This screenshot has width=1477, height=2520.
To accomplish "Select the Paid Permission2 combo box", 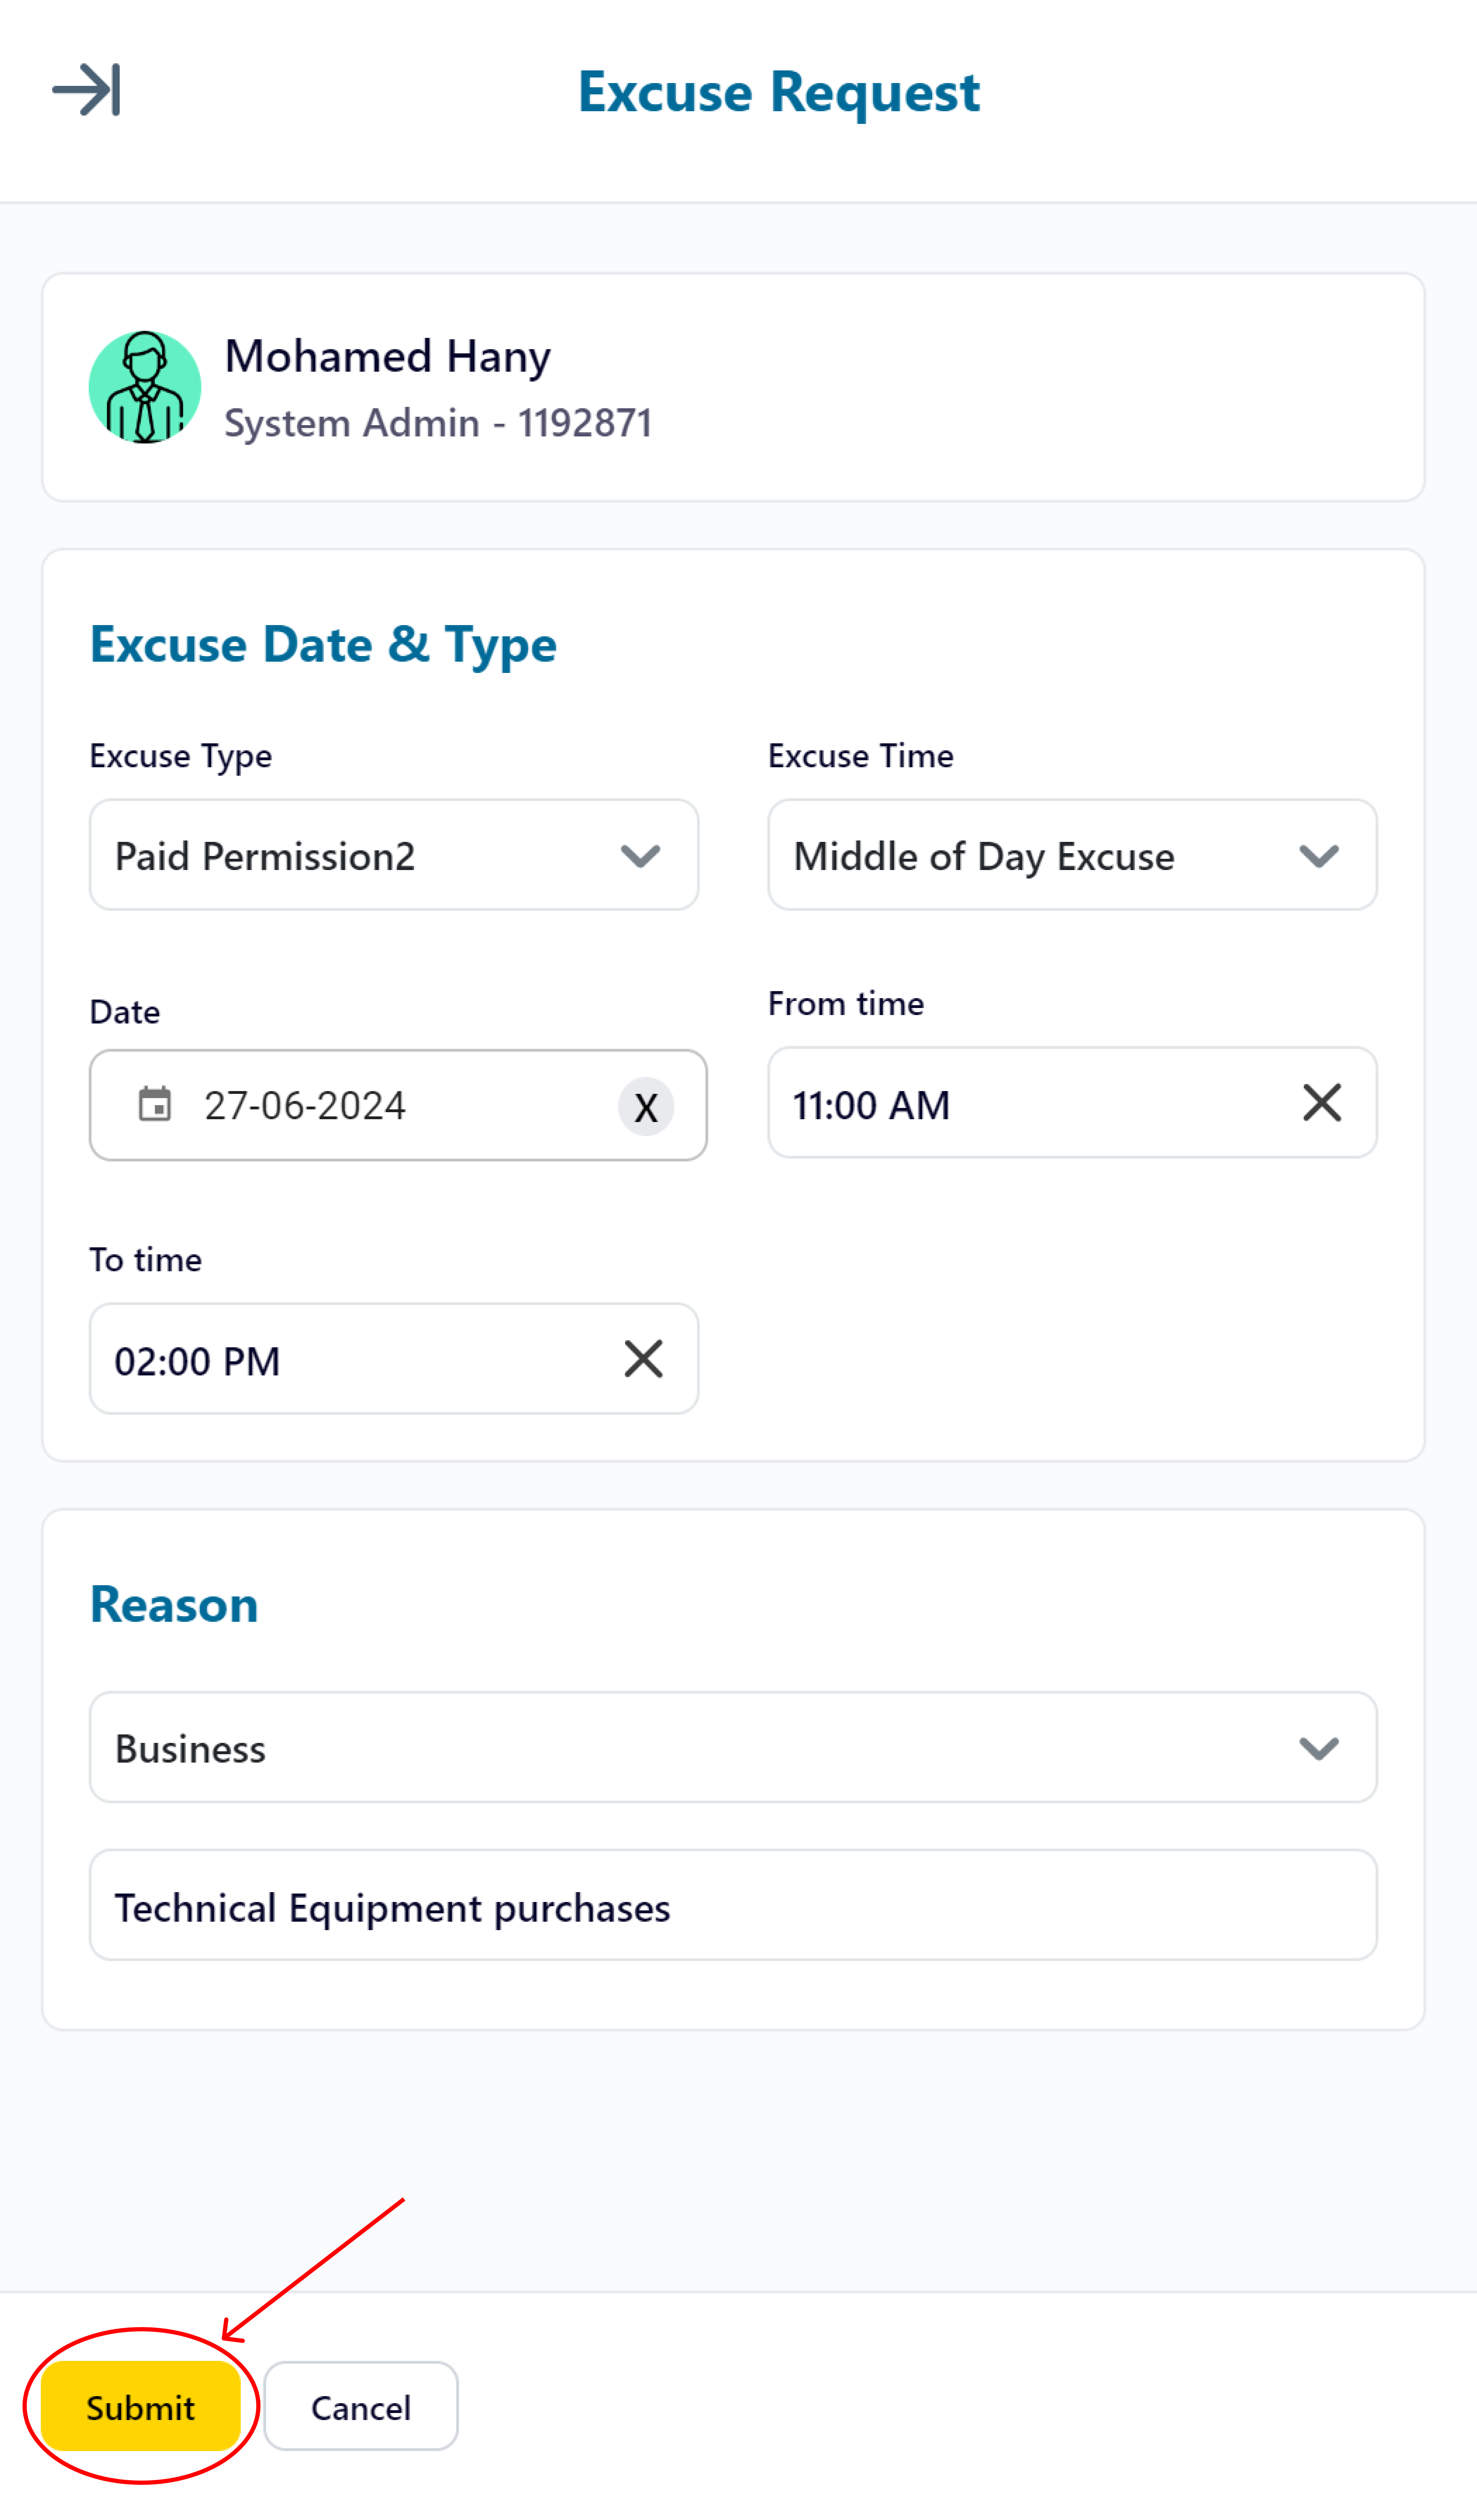I will pyautogui.click(x=394, y=855).
